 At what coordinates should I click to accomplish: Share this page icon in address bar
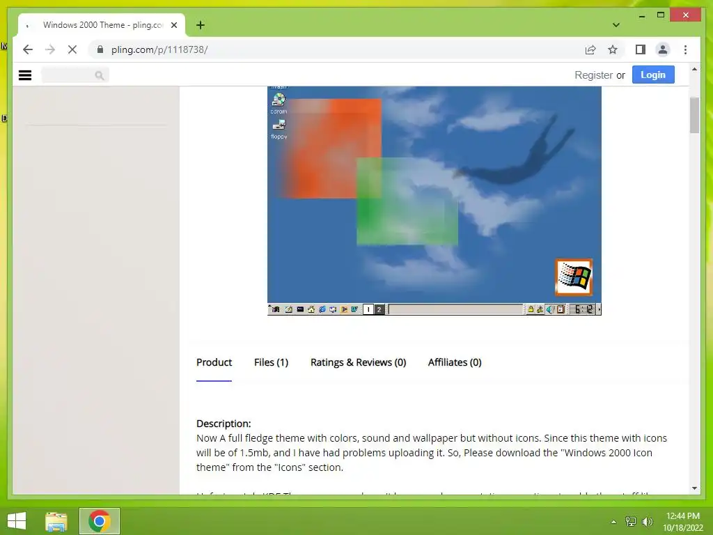click(x=590, y=49)
